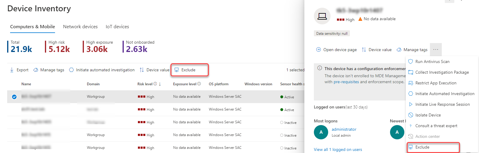
Task: Click the Manage tags icon in list toolbar
Action: pos(36,70)
